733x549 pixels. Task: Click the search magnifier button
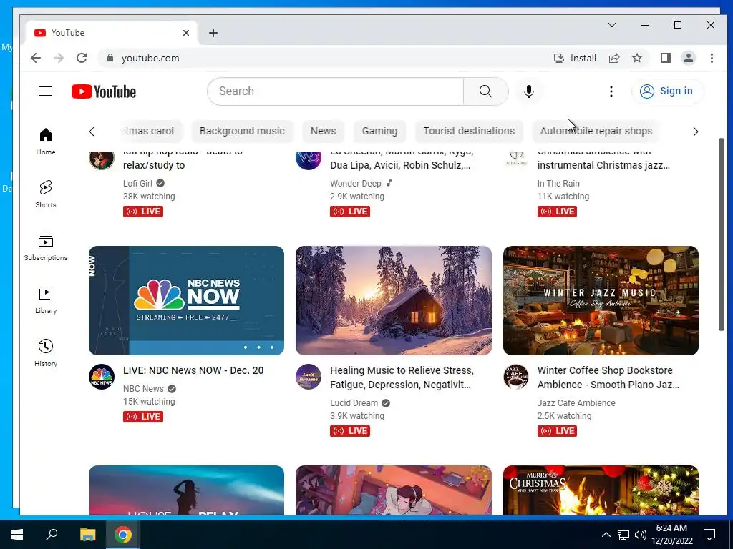(x=486, y=91)
